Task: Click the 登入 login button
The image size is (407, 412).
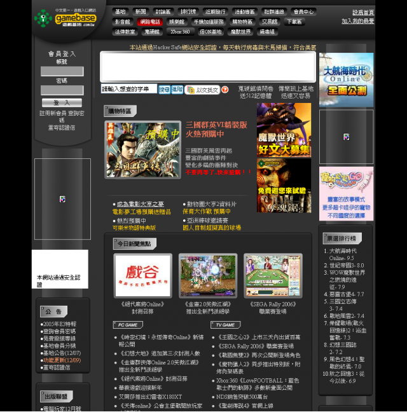Action: coord(62,103)
